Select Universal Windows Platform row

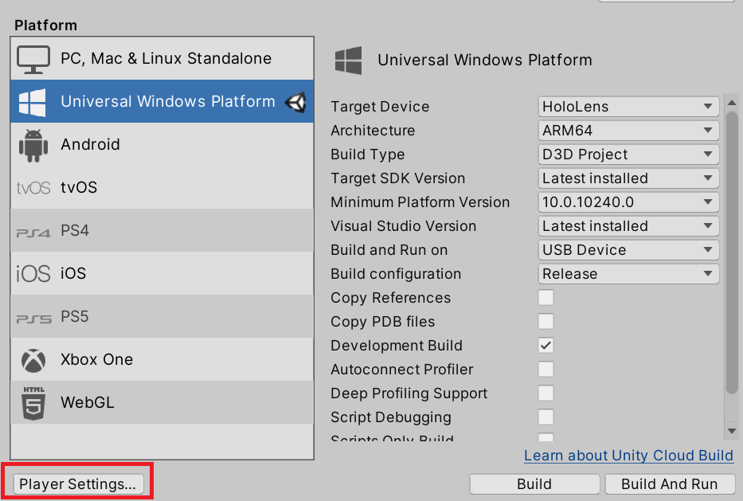point(162,101)
